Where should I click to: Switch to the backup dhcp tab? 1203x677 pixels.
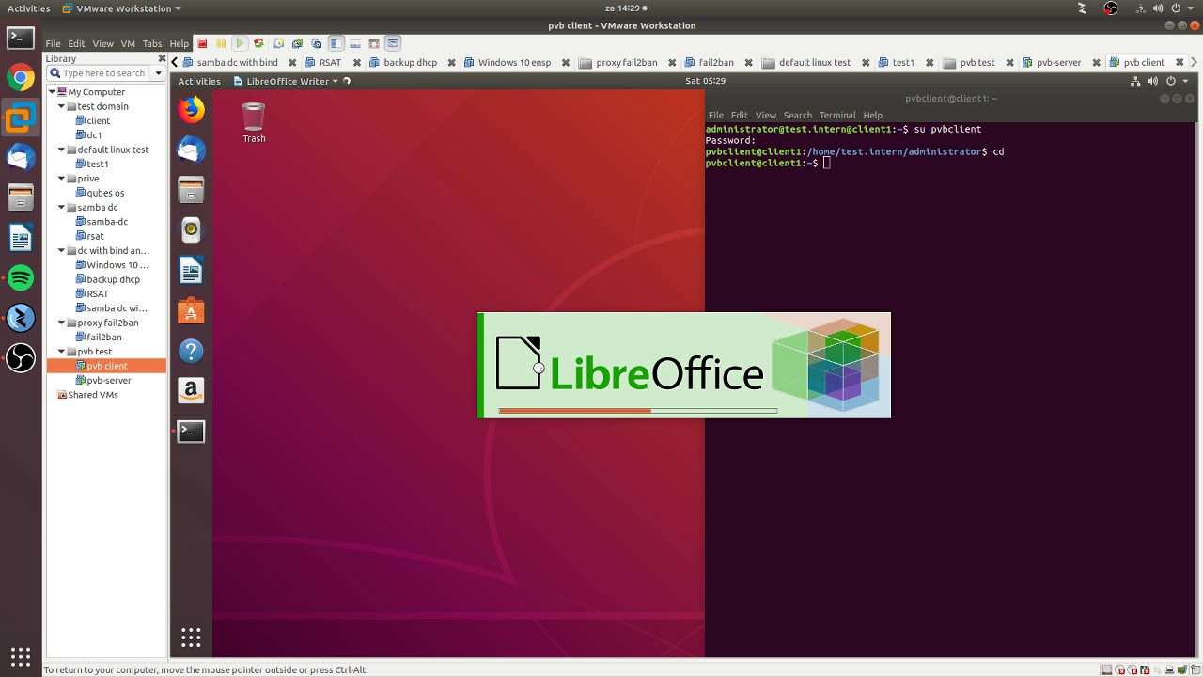tap(411, 63)
